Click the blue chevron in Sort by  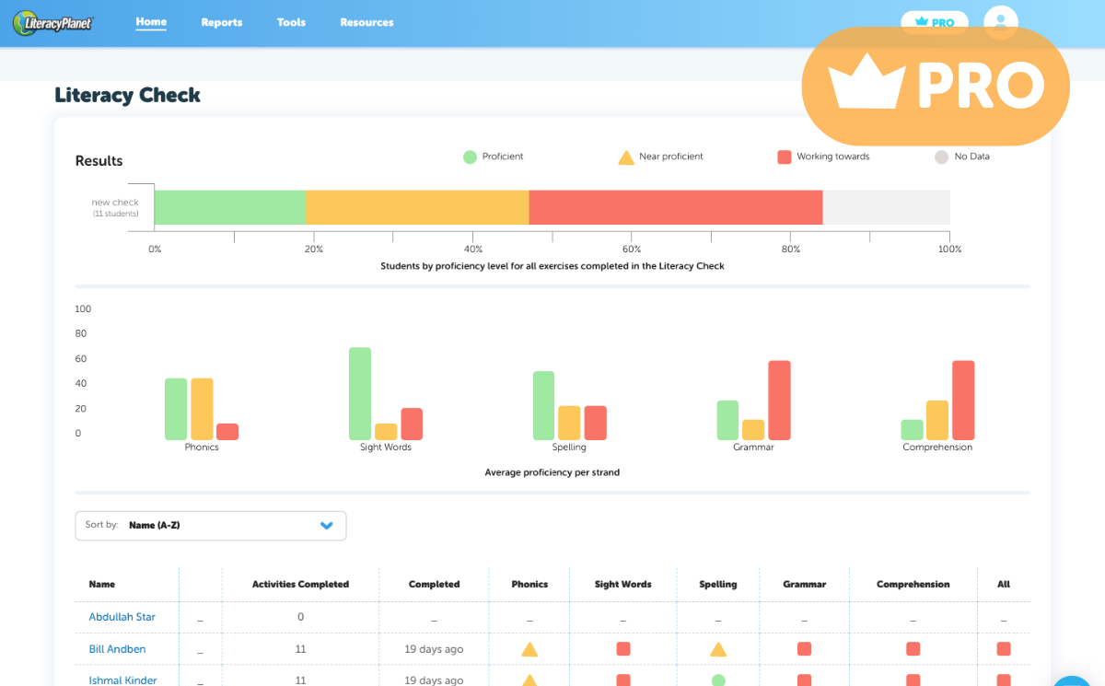click(326, 526)
